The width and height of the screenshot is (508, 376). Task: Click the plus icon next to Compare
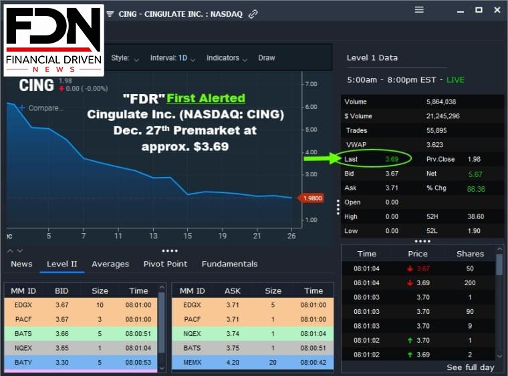[x=21, y=108]
